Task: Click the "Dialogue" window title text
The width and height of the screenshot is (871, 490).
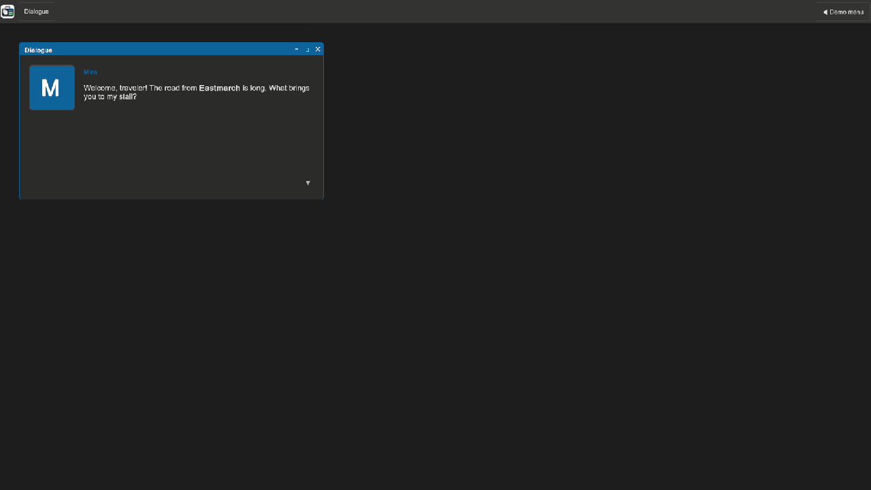Action: 38,50
